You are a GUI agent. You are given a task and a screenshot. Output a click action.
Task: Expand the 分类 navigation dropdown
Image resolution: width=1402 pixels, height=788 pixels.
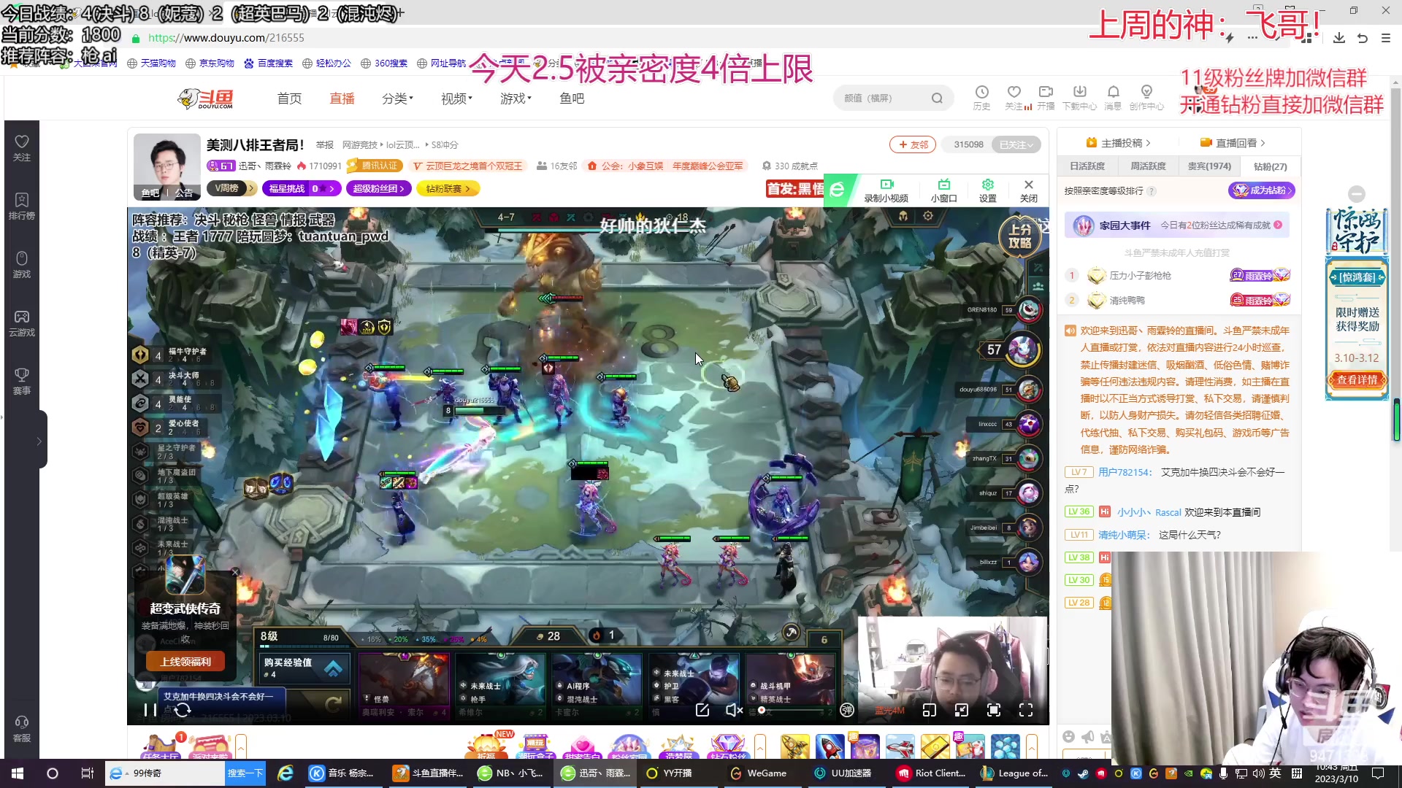[x=397, y=98]
